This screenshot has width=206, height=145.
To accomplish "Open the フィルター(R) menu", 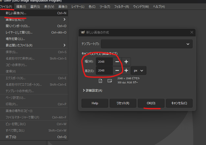I will point(122,6).
